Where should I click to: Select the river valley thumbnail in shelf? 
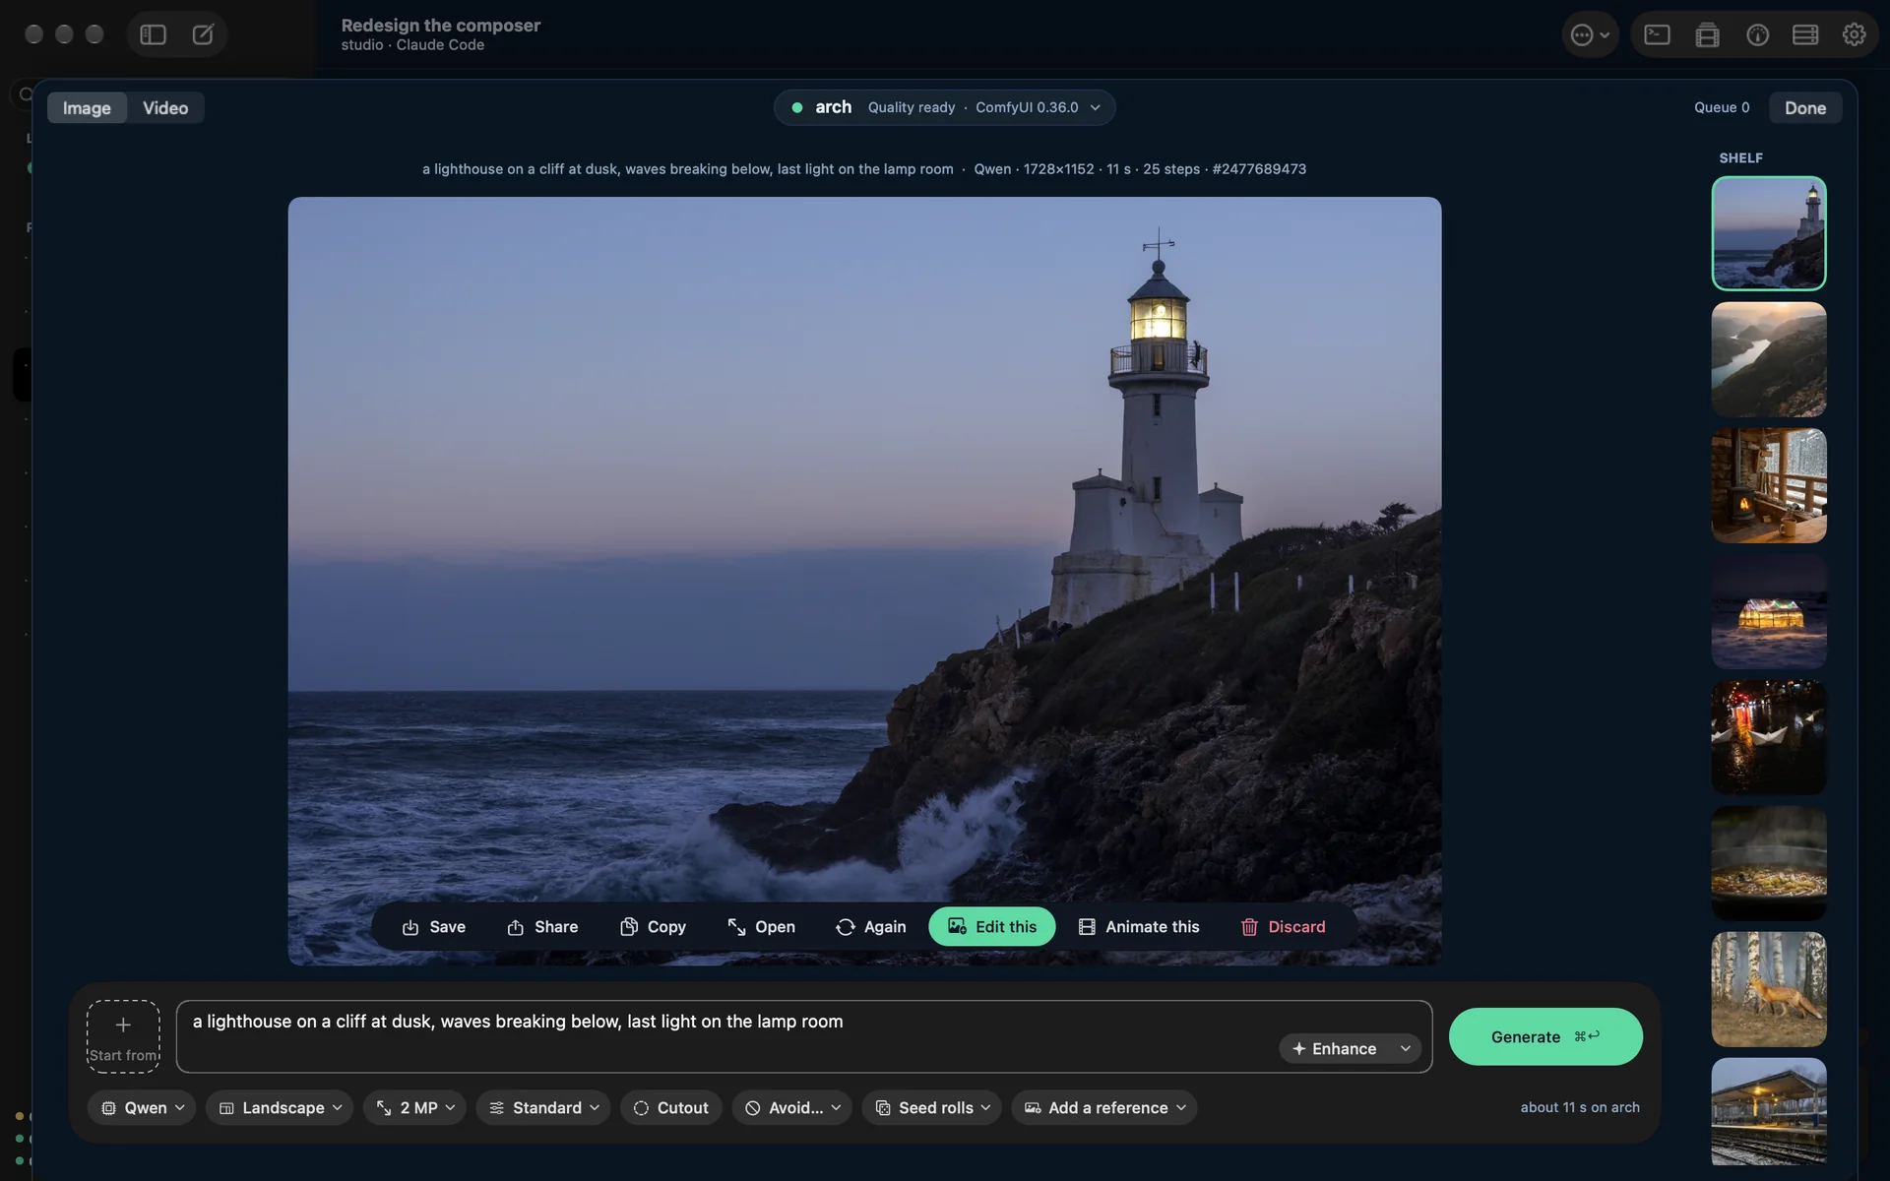pyautogui.click(x=1769, y=359)
